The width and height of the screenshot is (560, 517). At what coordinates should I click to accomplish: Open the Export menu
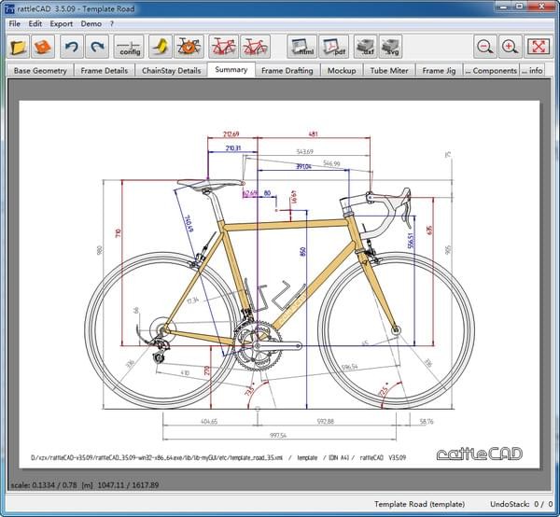[x=61, y=23]
